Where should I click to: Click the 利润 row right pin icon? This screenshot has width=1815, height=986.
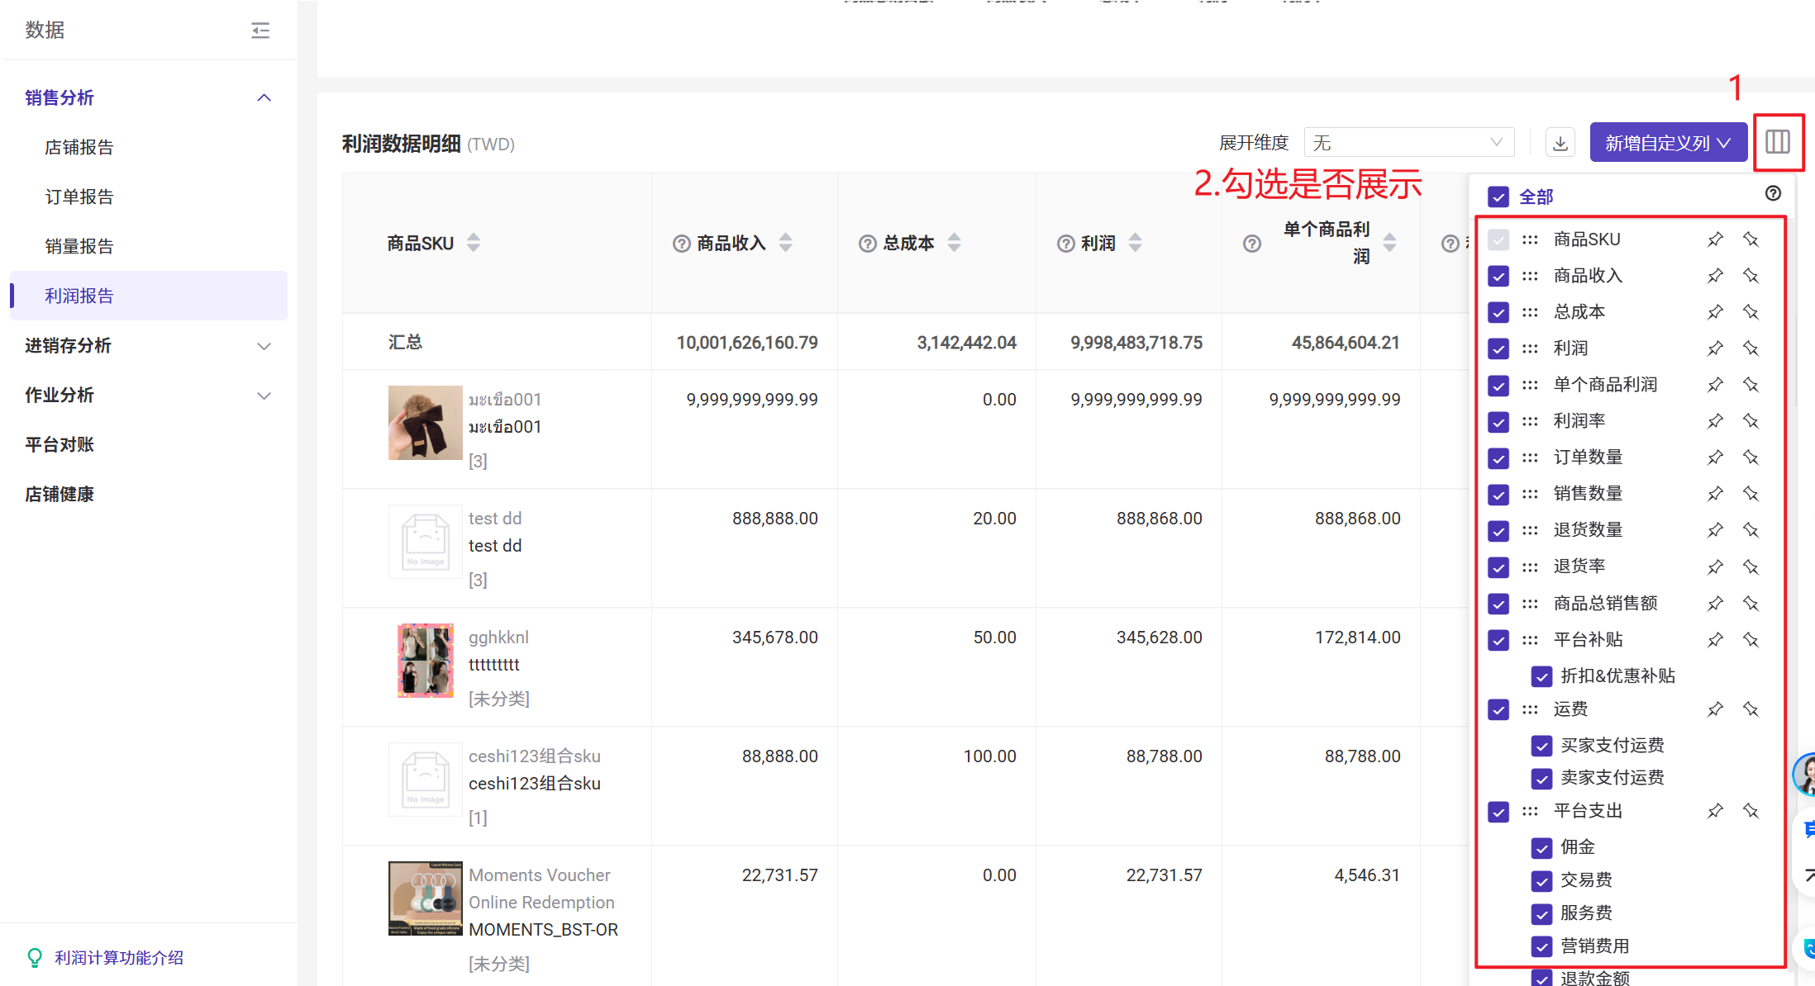tap(1751, 348)
